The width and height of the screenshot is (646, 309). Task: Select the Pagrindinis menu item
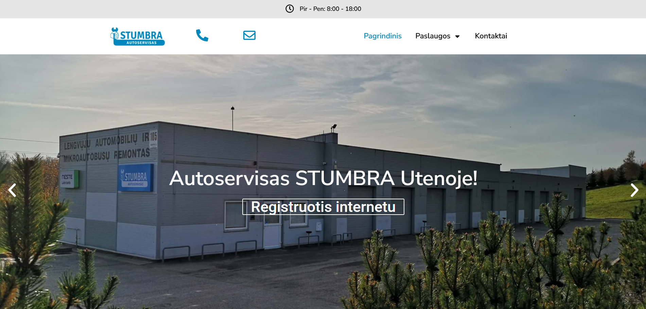pos(383,36)
